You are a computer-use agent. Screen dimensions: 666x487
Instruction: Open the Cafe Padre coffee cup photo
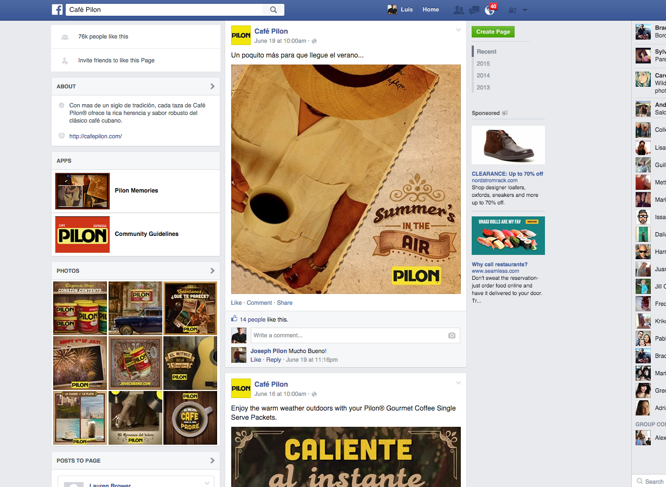[191, 418]
